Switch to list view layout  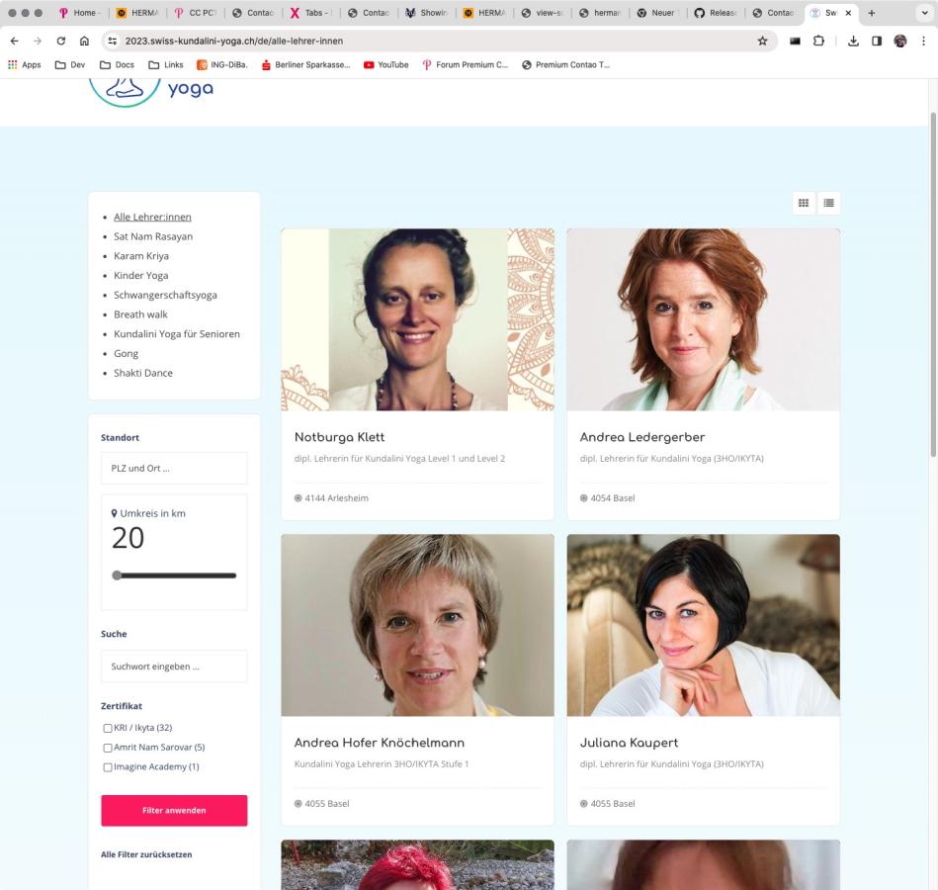click(x=828, y=203)
